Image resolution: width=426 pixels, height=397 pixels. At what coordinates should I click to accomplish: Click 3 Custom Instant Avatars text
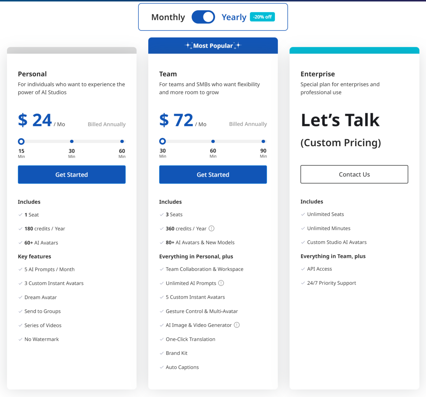click(x=54, y=283)
